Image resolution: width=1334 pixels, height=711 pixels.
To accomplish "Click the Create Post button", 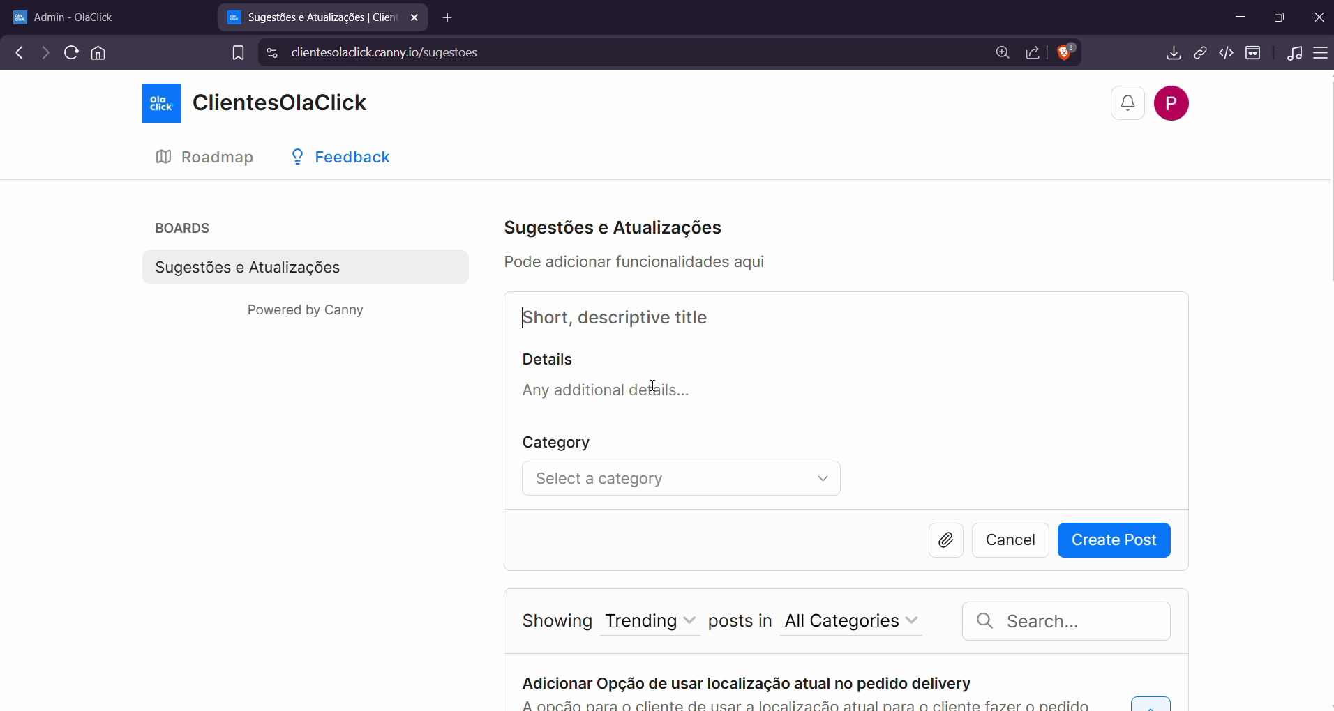I will pyautogui.click(x=1114, y=540).
